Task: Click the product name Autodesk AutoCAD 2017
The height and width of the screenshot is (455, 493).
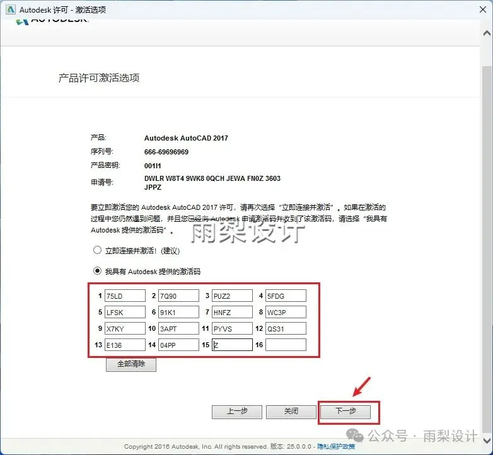Action: click(186, 138)
